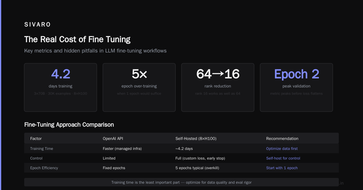Click the Factor column header

(x=36, y=138)
